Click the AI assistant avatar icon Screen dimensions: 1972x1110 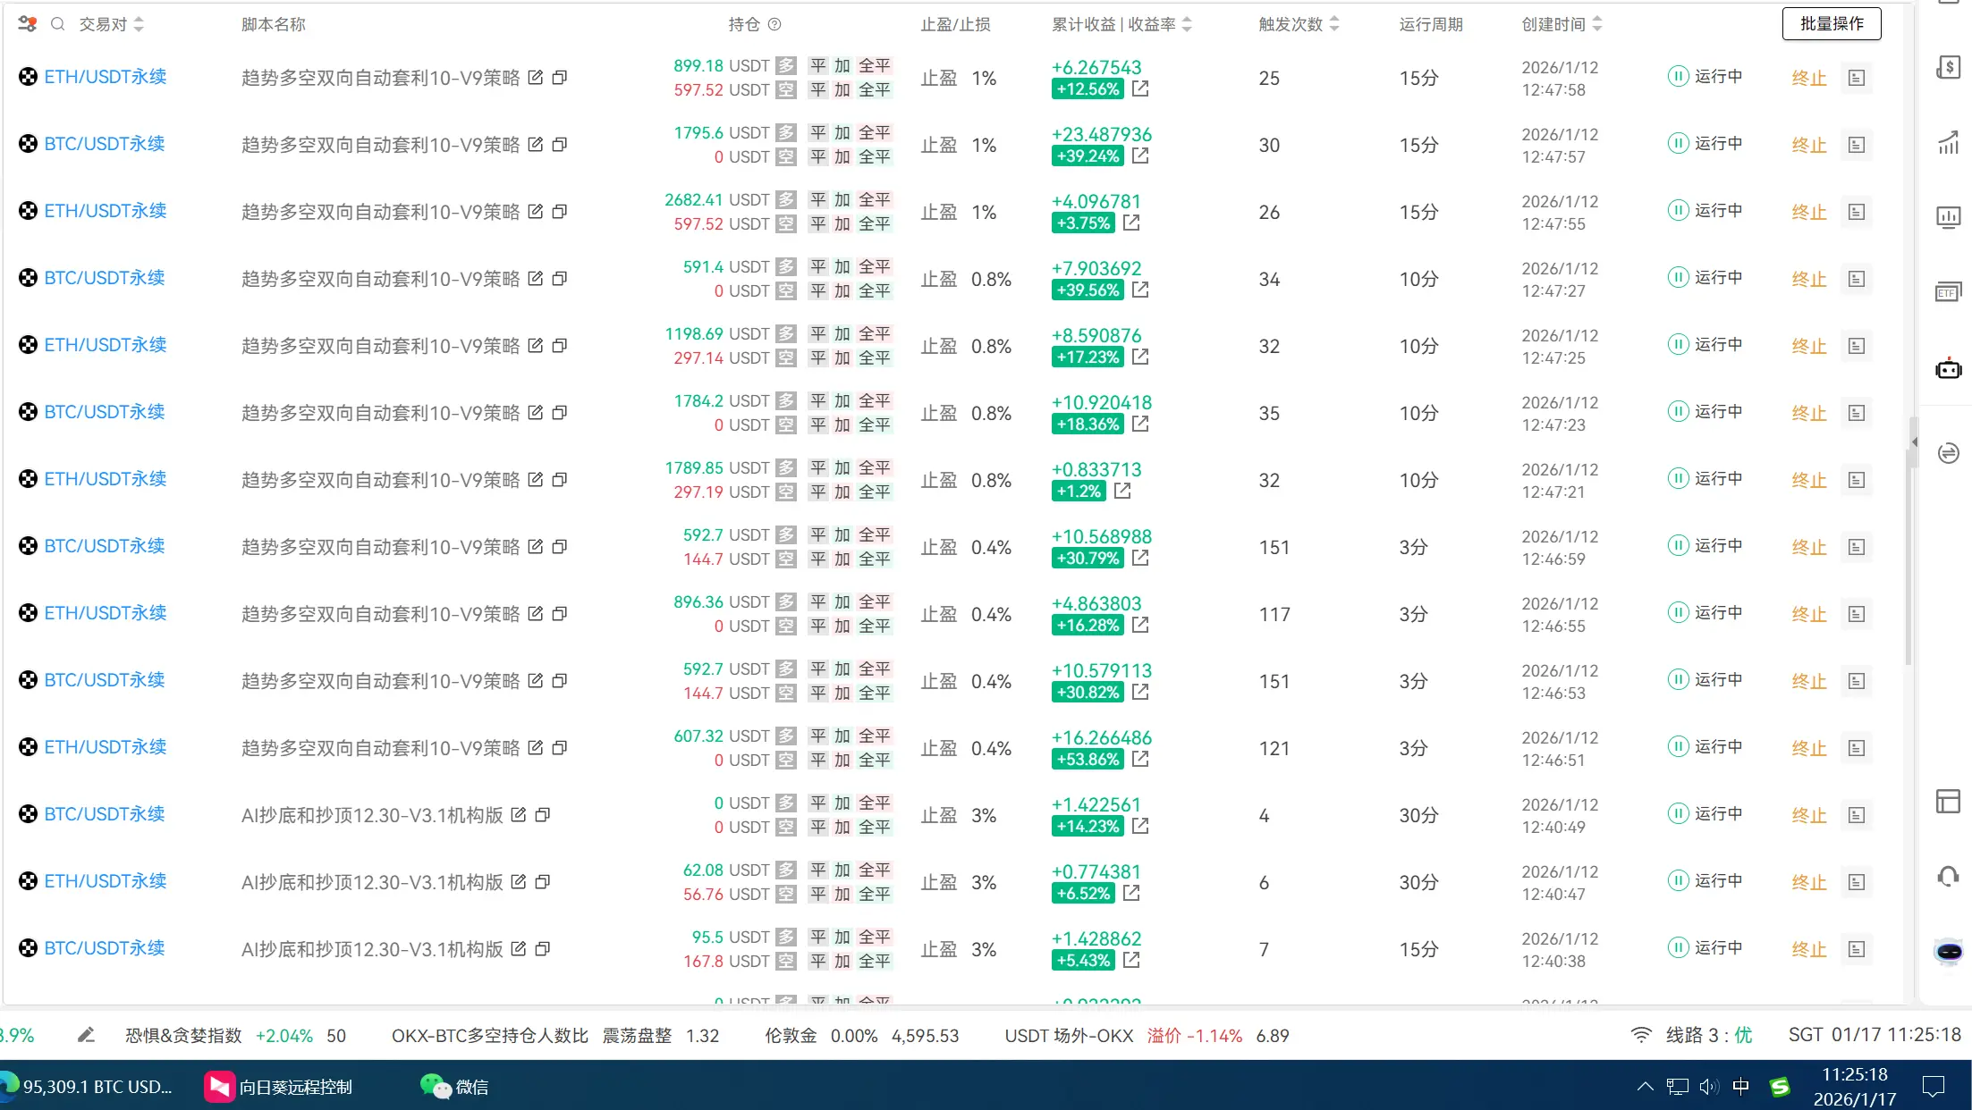pyautogui.click(x=1948, y=951)
